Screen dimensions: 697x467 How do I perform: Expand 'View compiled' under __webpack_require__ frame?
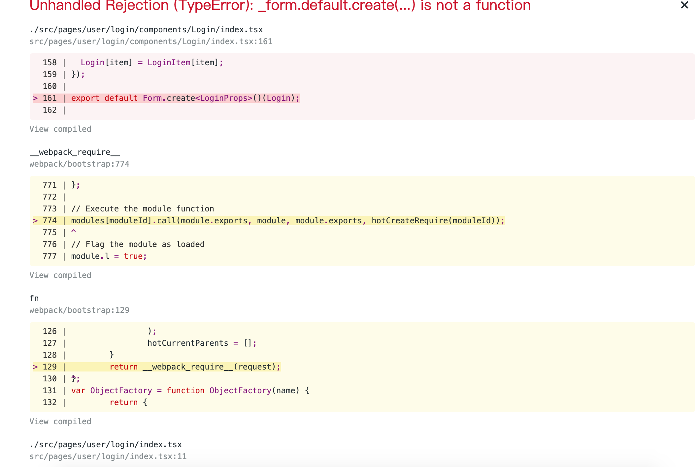coord(60,275)
